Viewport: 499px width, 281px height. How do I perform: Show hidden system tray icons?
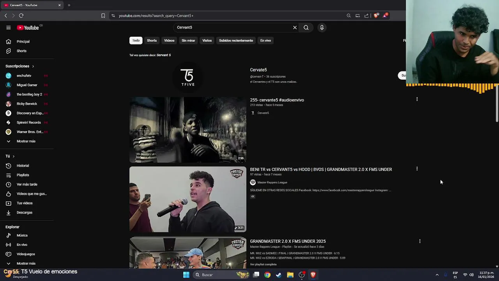coord(437,275)
